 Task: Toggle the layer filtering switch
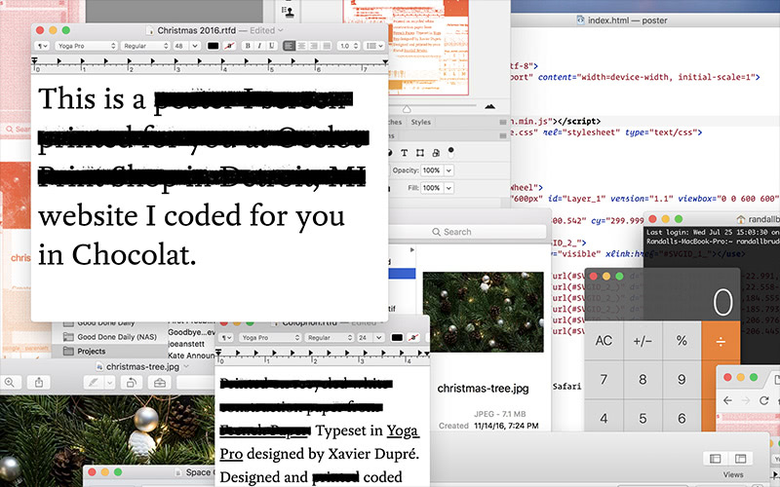click(451, 151)
